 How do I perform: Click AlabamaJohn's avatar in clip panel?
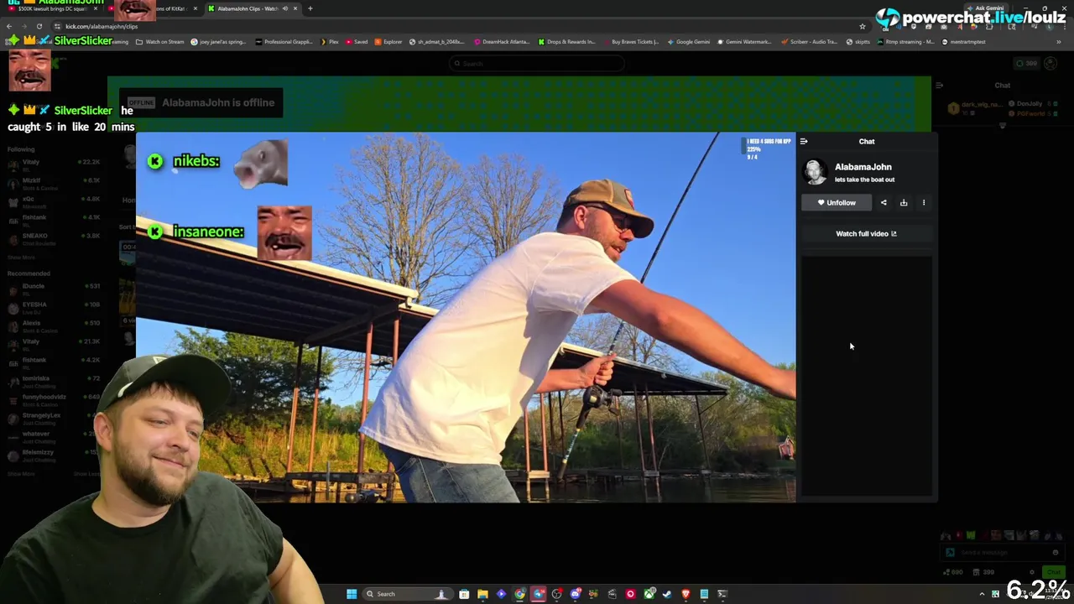814,172
